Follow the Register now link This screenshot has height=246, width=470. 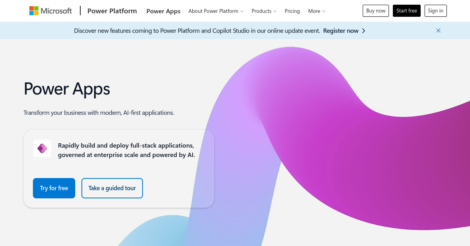[341, 31]
